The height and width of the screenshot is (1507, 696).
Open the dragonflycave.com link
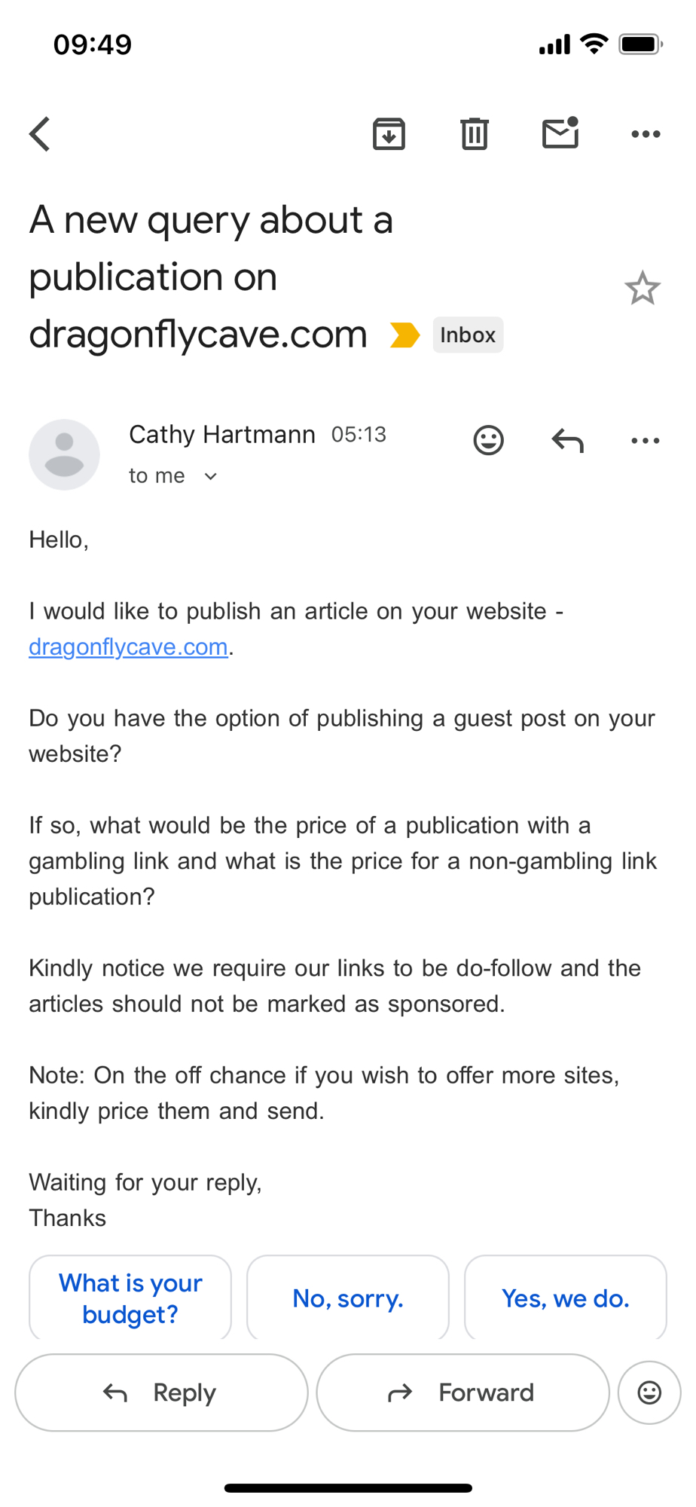pos(128,647)
